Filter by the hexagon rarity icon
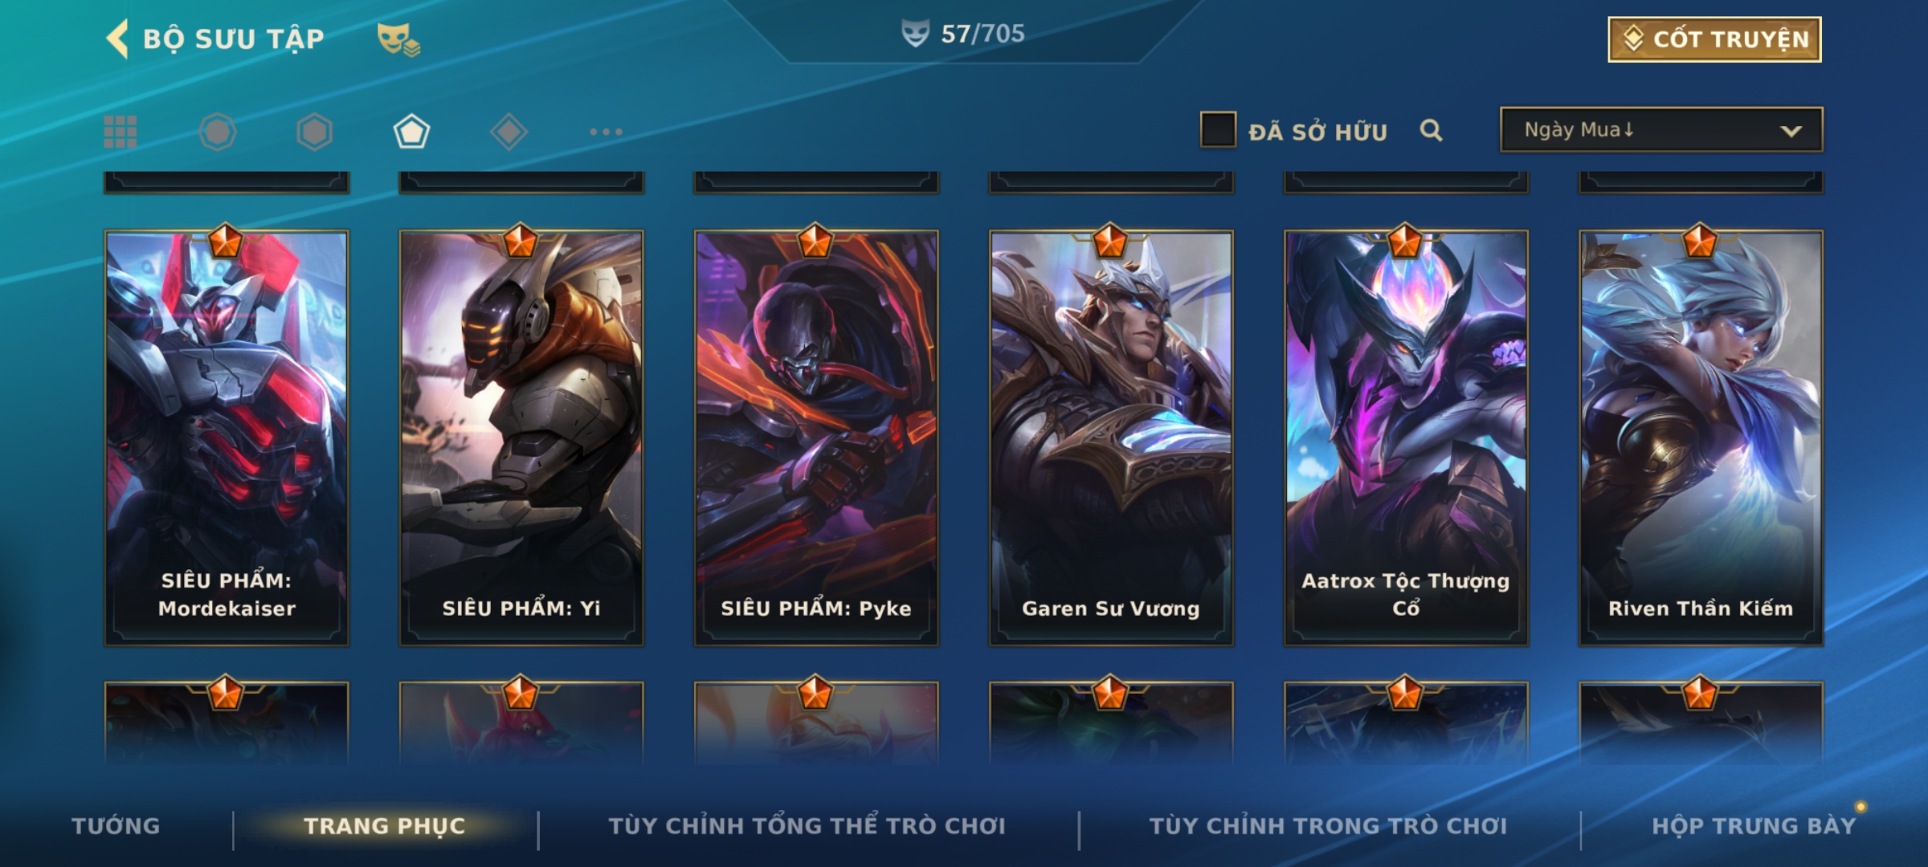 [314, 132]
